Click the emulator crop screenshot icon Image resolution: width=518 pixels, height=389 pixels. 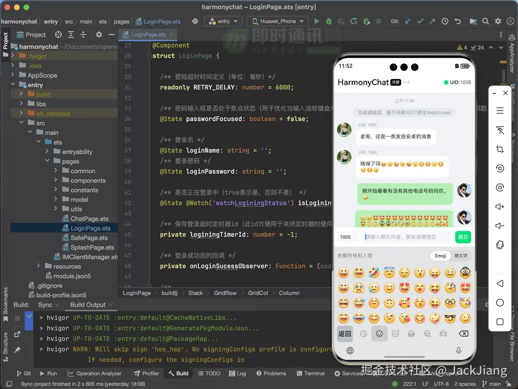(x=500, y=150)
